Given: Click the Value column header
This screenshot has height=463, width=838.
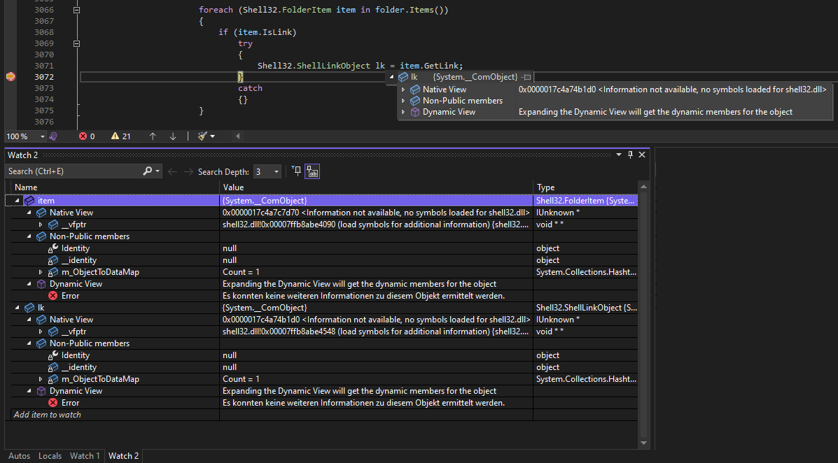Looking at the screenshot, I should (x=376, y=187).
